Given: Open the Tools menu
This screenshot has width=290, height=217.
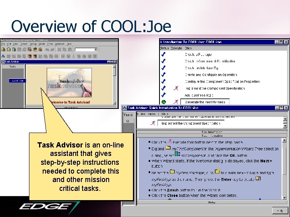Looking at the screenshot, I should coord(50,44).
